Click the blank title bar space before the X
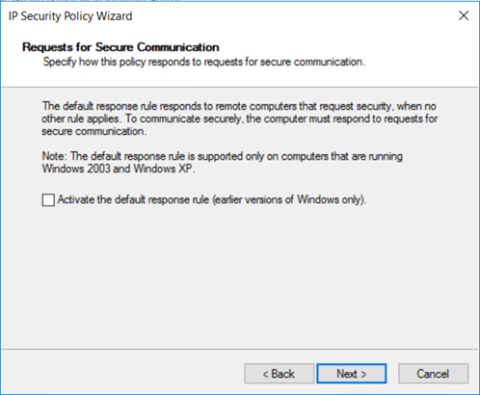Screen dimensions: 480x395 point(289,15)
